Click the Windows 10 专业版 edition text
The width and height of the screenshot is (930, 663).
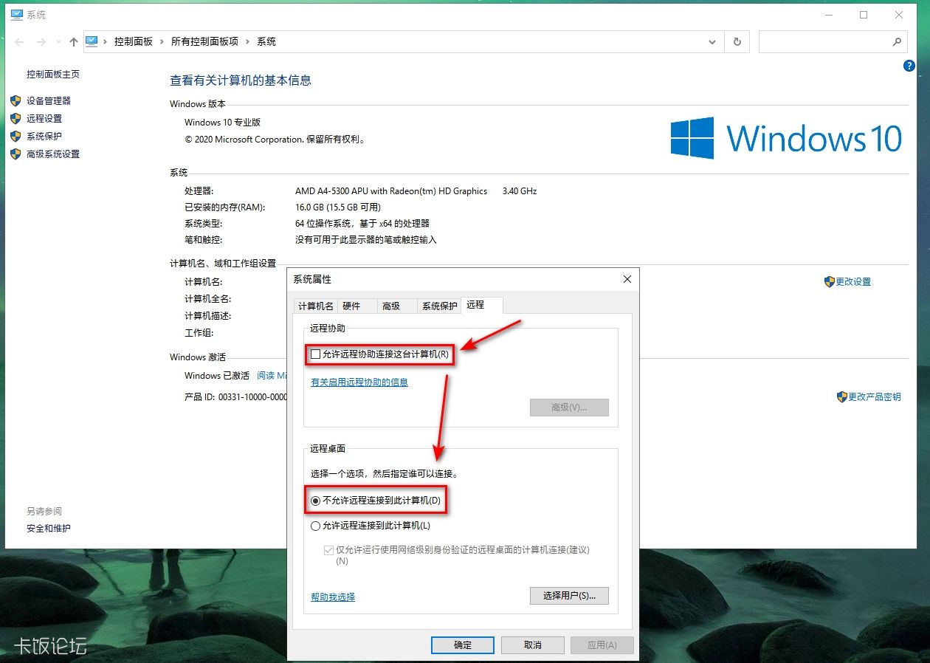pos(222,123)
